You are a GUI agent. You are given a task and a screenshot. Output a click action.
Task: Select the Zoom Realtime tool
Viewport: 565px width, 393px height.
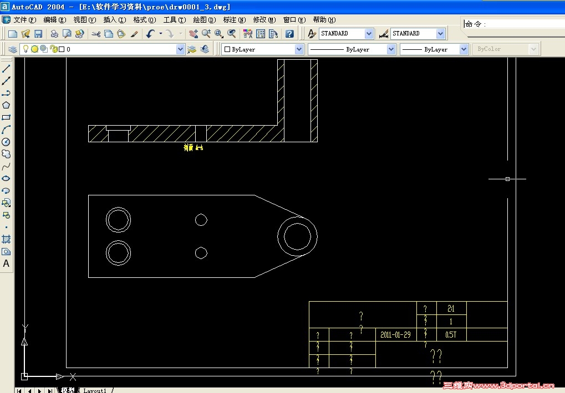pos(206,34)
